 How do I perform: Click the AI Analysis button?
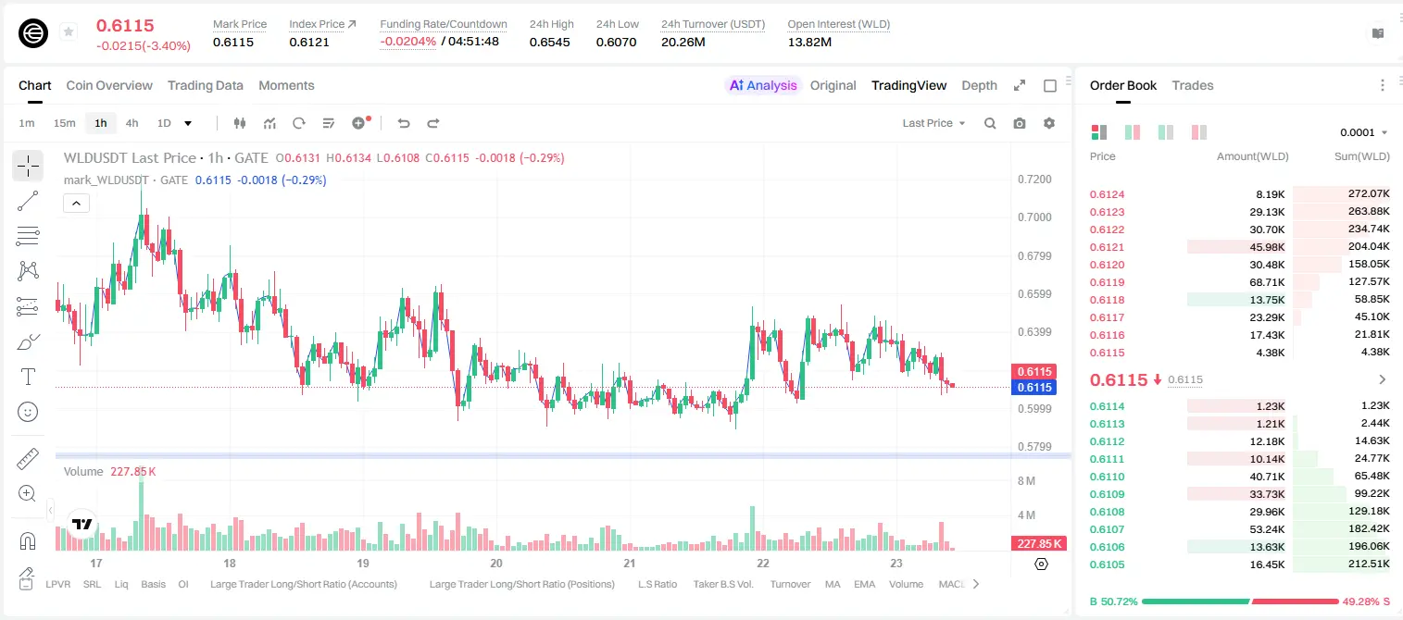pos(763,85)
